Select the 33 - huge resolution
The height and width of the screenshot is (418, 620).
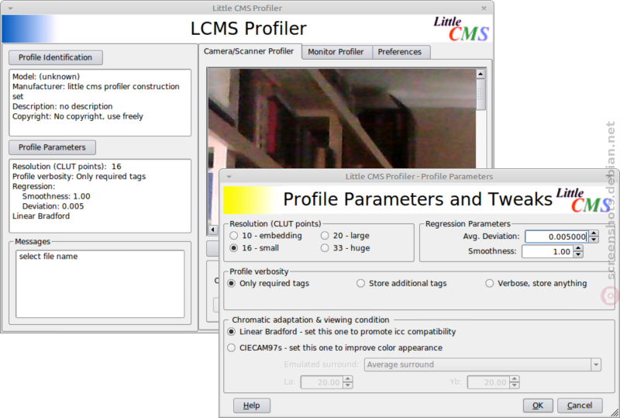[345, 248]
